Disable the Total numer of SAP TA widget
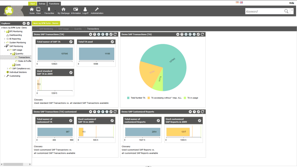This screenshot has width=297, height=167. pyautogui.click(x=71, y=42)
